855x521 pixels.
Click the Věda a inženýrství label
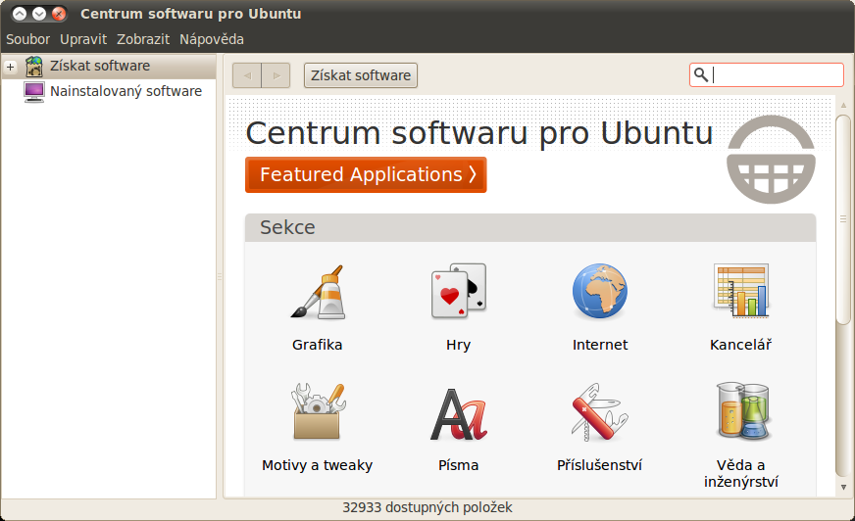click(741, 474)
